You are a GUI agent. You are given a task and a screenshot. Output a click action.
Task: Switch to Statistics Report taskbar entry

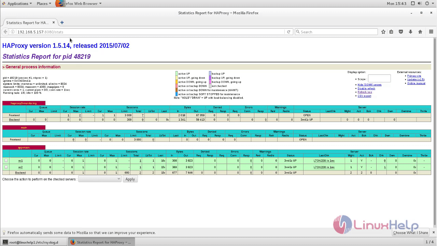coord(101,242)
